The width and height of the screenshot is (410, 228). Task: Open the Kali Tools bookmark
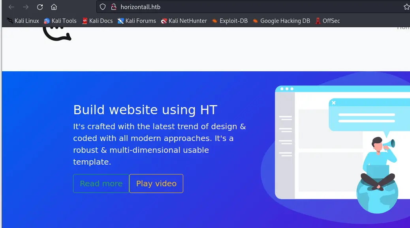tap(60, 21)
